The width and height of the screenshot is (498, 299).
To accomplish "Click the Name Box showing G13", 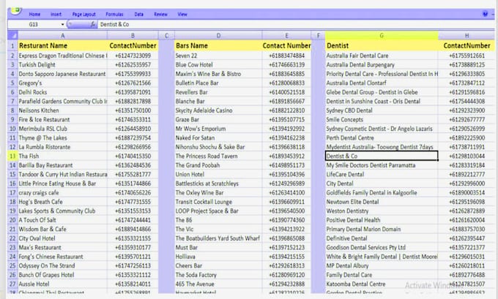I will click(34, 24).
